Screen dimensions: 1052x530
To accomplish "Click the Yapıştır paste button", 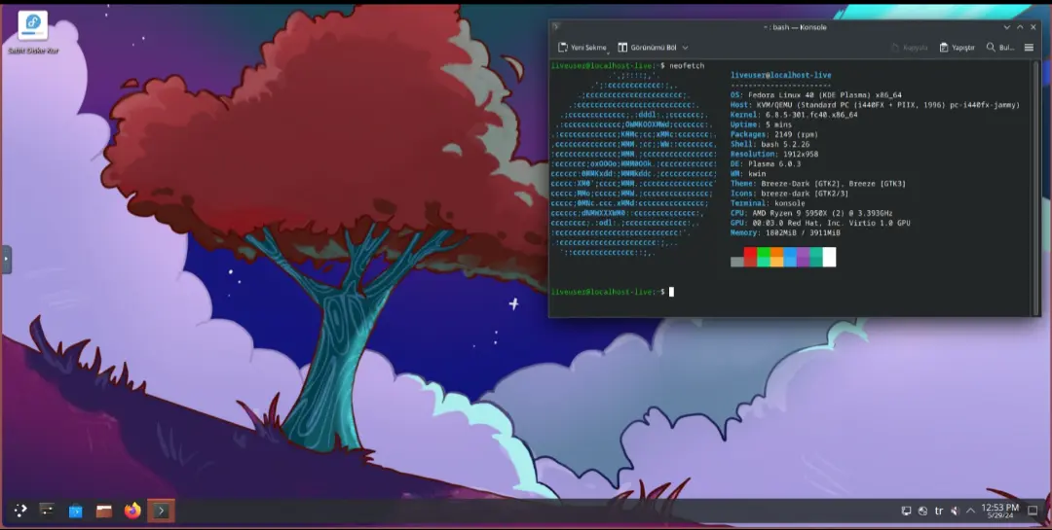I will tap(957, 48).
